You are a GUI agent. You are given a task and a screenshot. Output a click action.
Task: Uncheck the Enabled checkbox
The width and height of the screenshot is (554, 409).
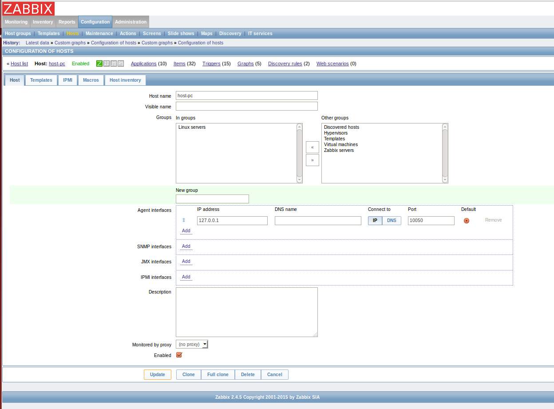179,355
